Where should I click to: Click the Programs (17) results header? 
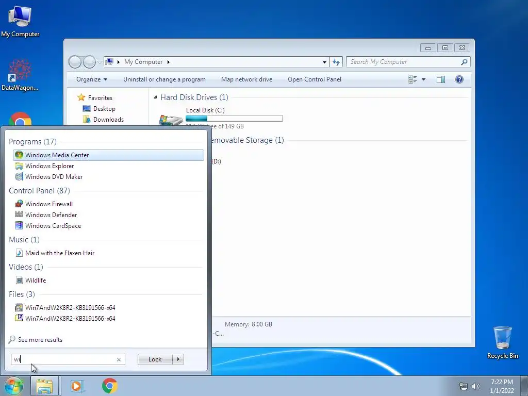pyautogui.click(x=32, y=142)
